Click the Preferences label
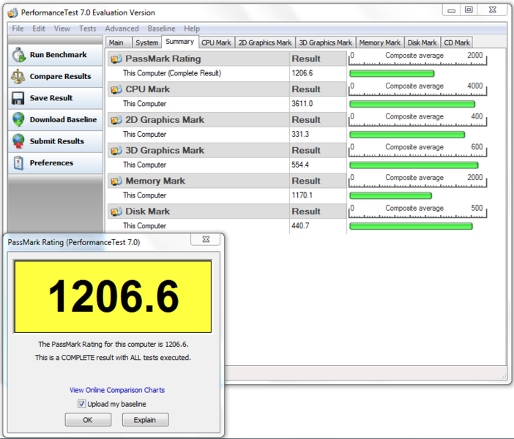The width and height of the screenshot is (514, 439). coord(51,163)
